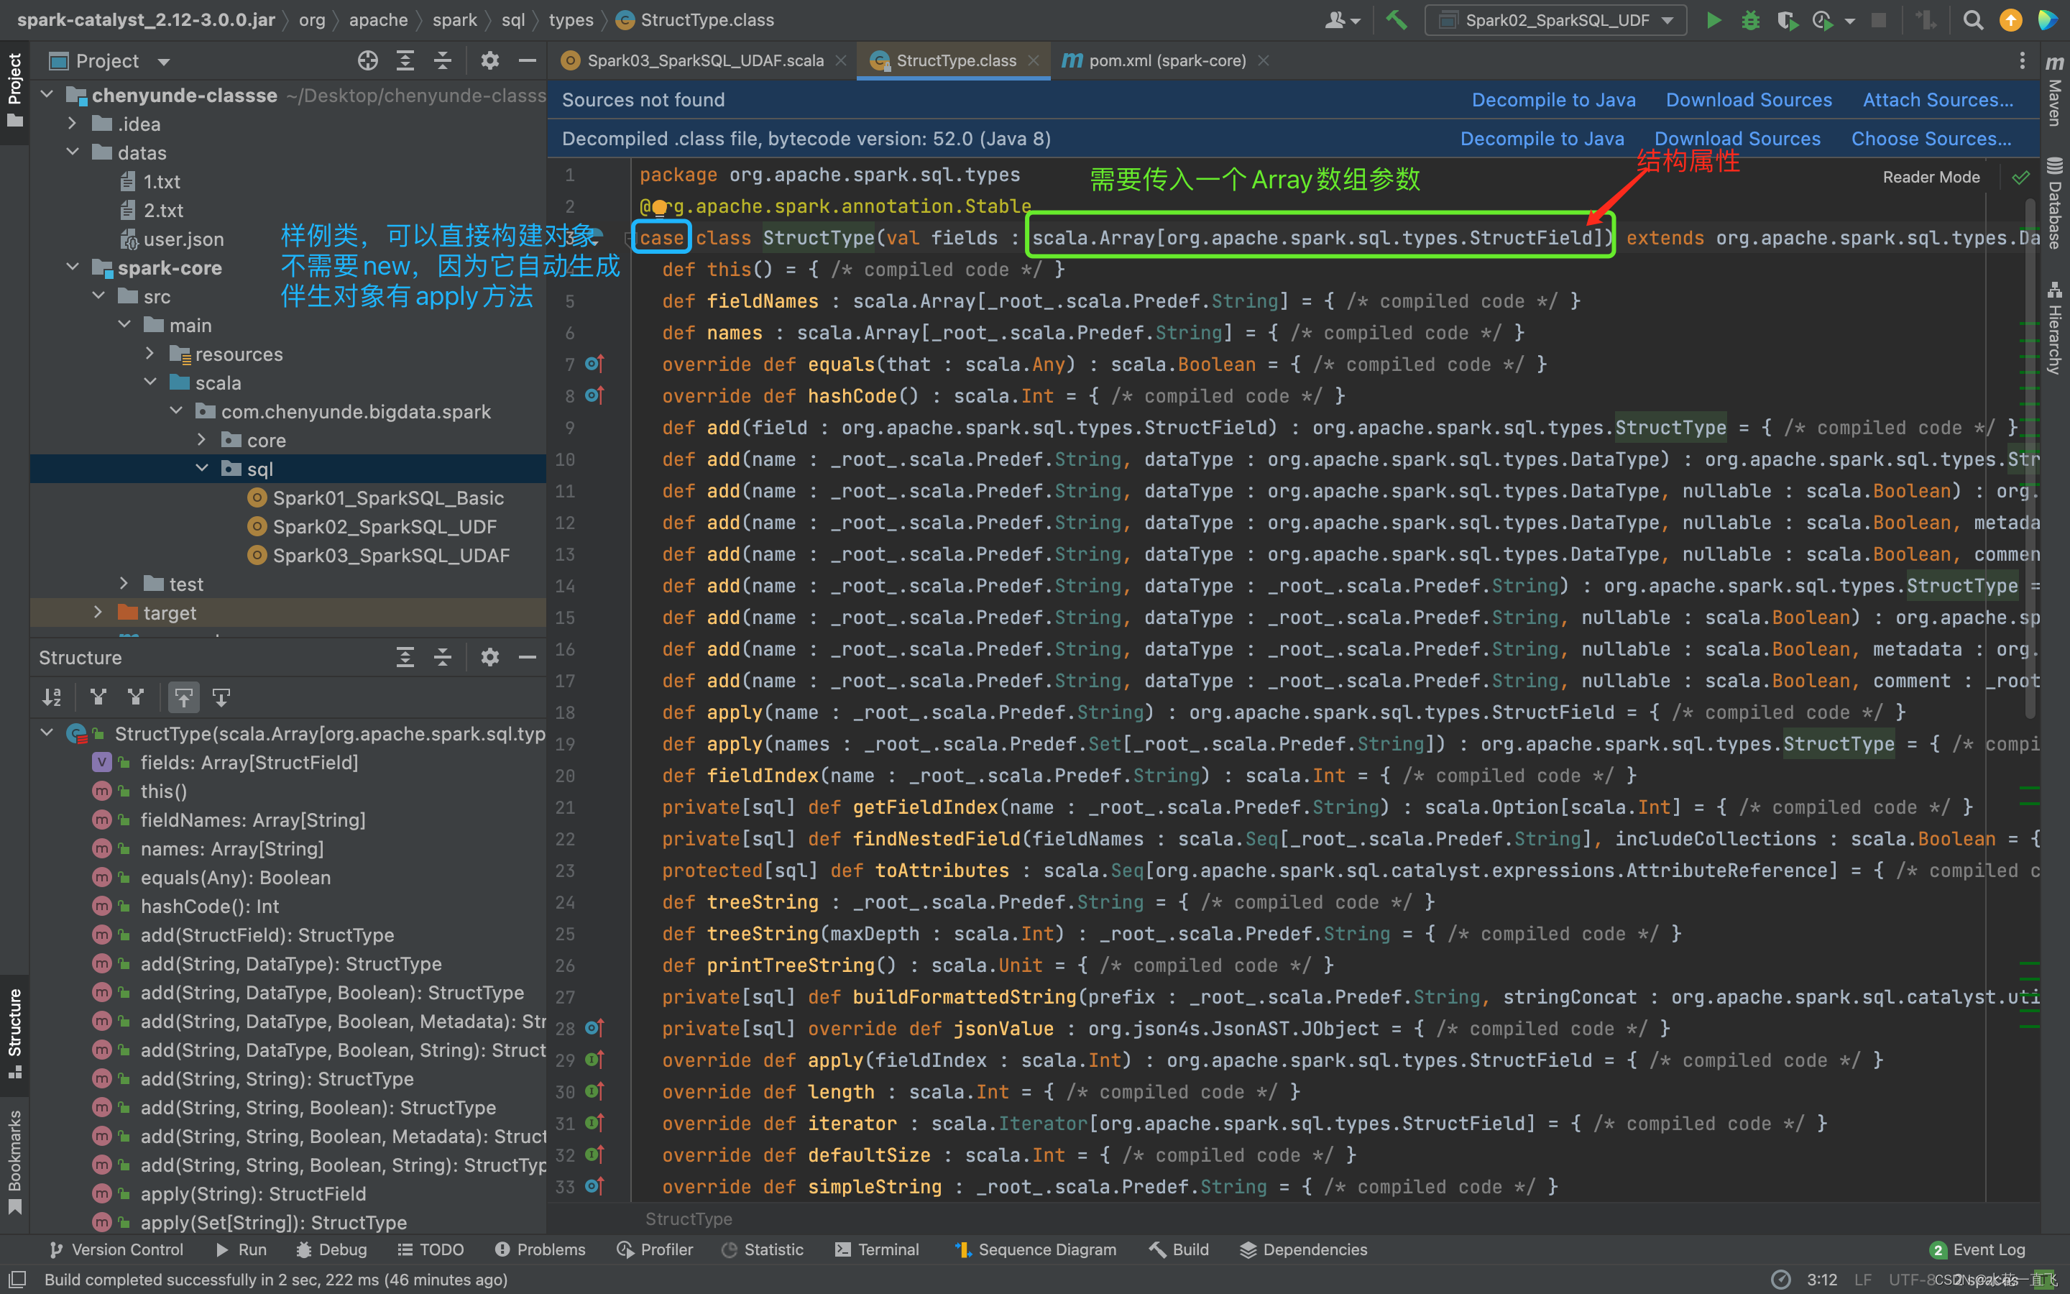Expand the resources folder

pyautogui.click(x=150, y=354)
